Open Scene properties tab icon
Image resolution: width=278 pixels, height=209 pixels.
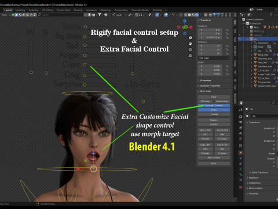pyautogui.click(x=240, y=133)
